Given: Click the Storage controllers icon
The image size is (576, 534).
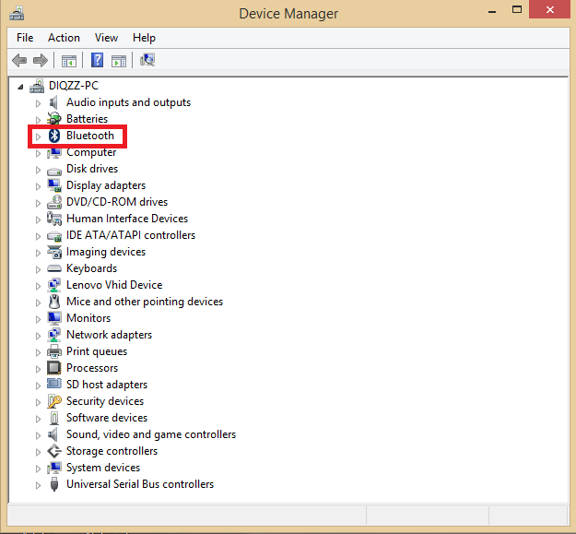Looking at the screenshot, I should pyautogui.click(x=54, y=451).
